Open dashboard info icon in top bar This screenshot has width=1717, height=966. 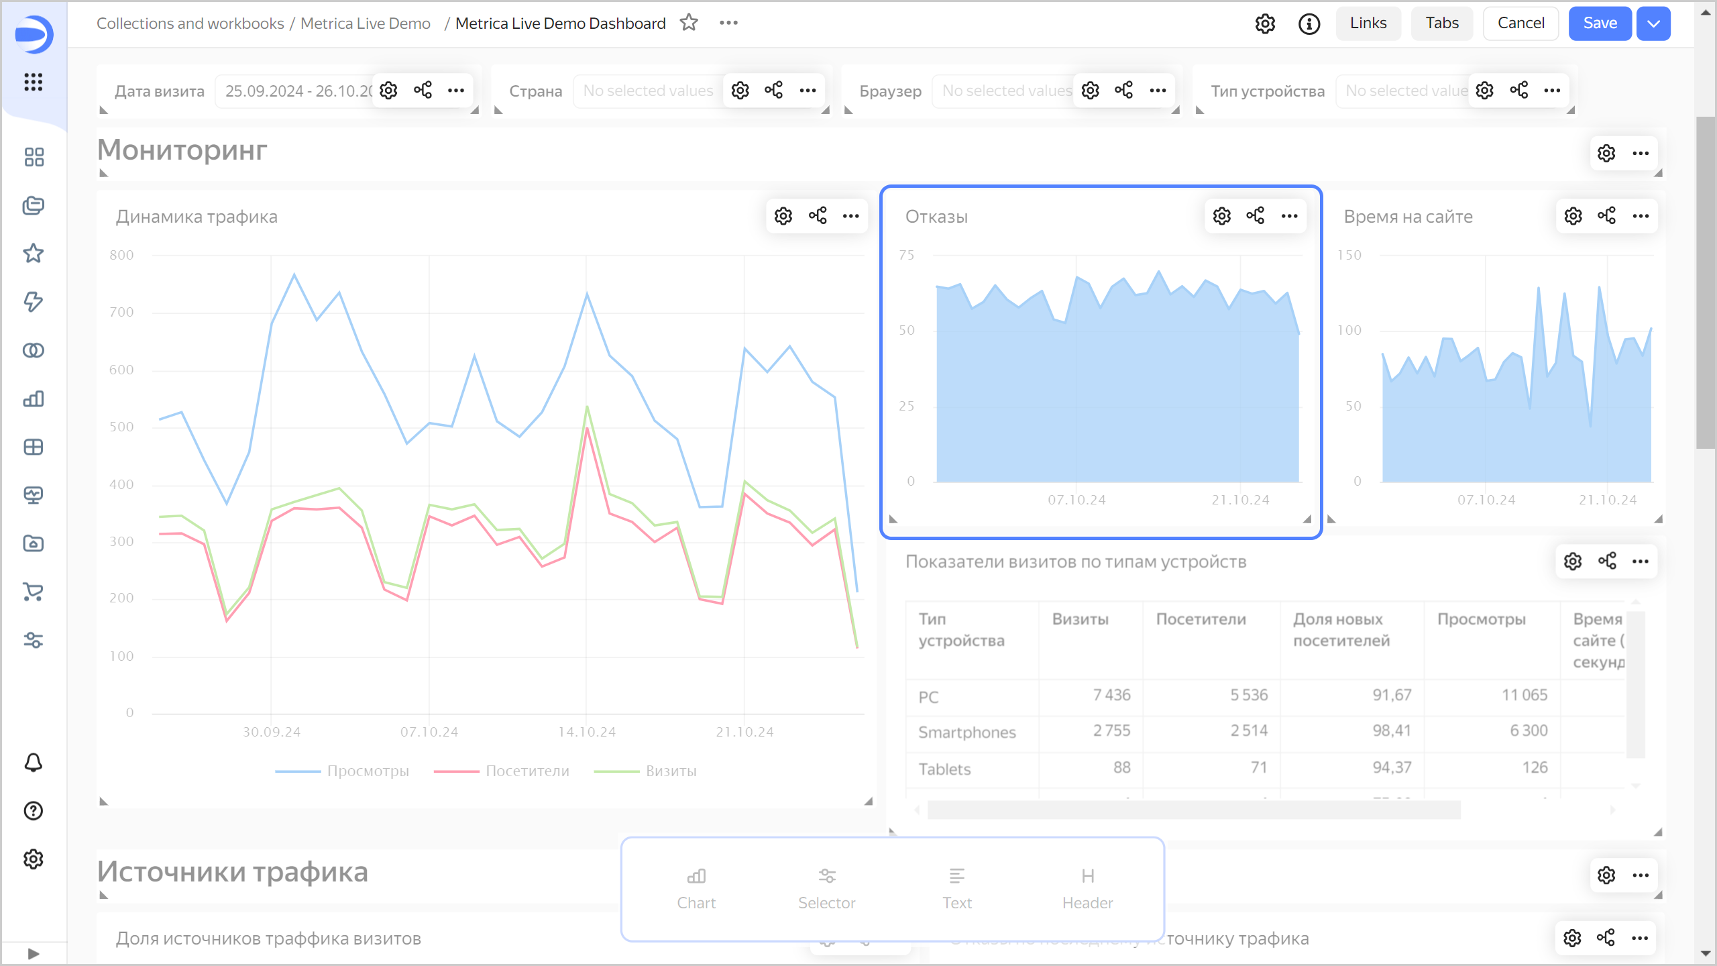pos(1309,24)
